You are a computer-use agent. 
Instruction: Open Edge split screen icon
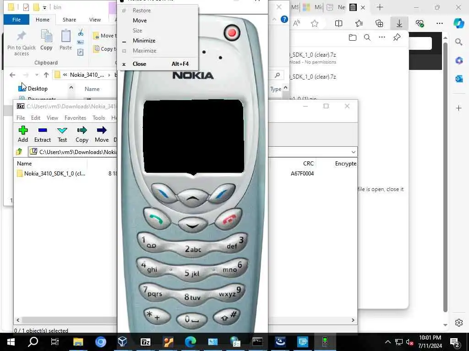click(338, 23)
